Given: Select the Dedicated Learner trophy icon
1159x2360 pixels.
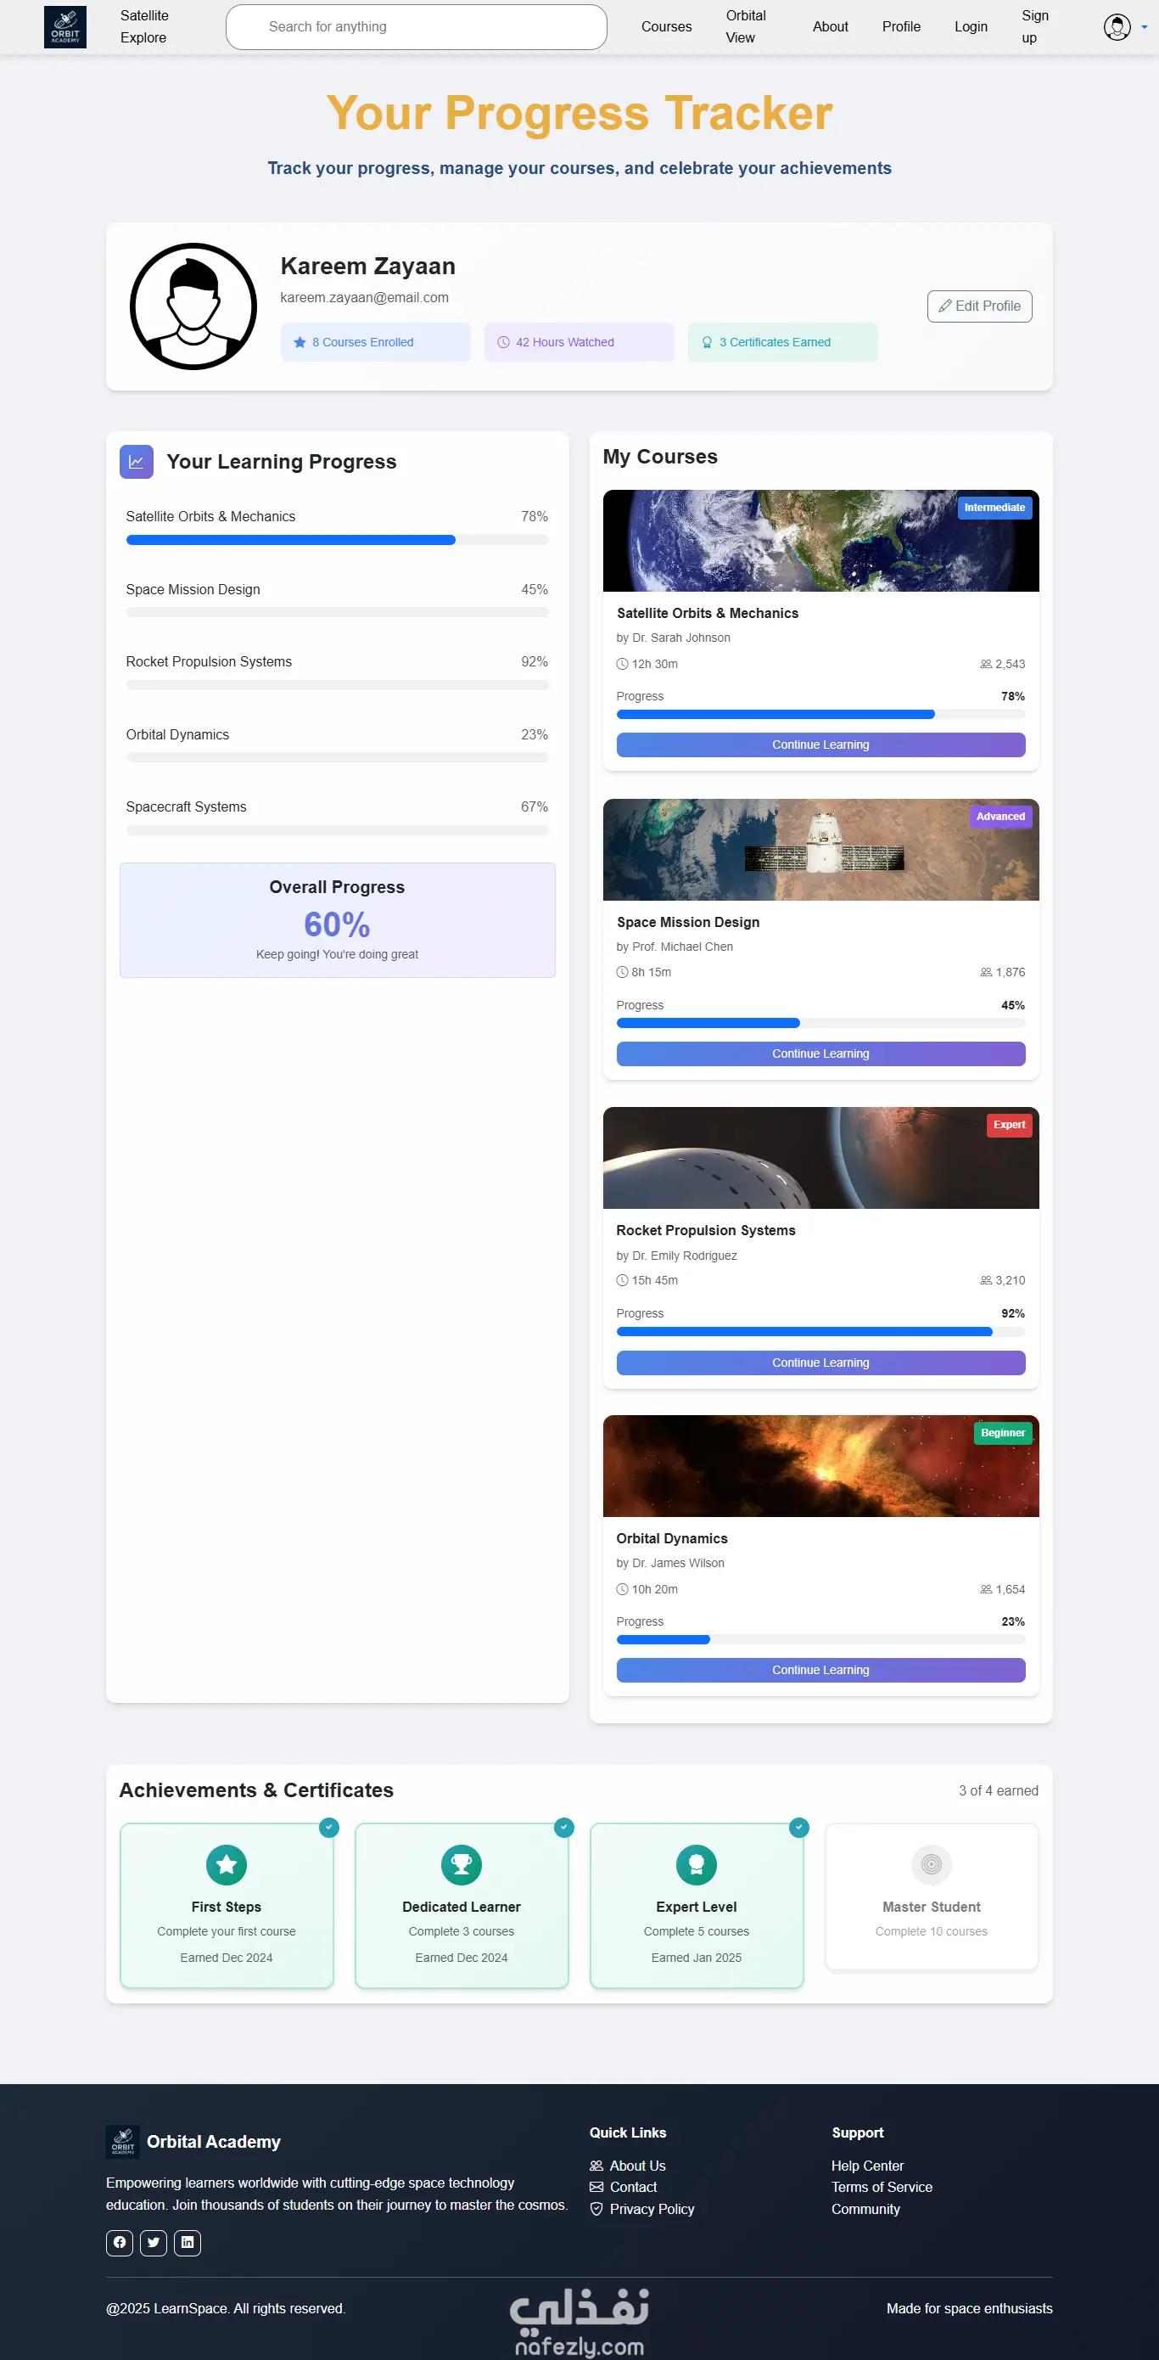Looking at the screenshot, I should (462, 1863).
